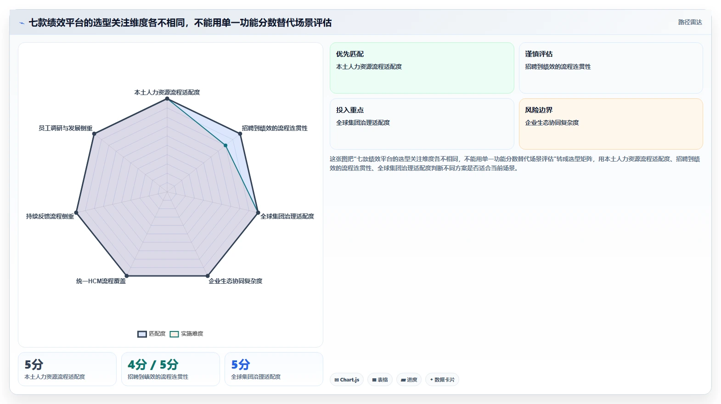
Task: Open the 优先匹配 card
Action: tap(422, 68)
